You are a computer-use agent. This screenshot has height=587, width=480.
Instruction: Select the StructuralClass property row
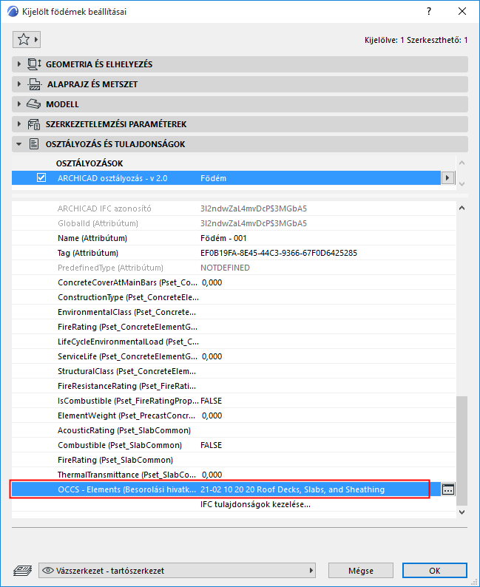[234, 371]
